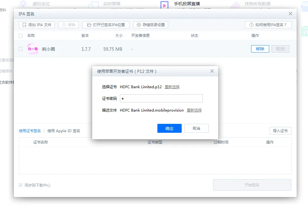Click the 移除 toolbar icon
308x209 pixels.
tap(64, 25)
